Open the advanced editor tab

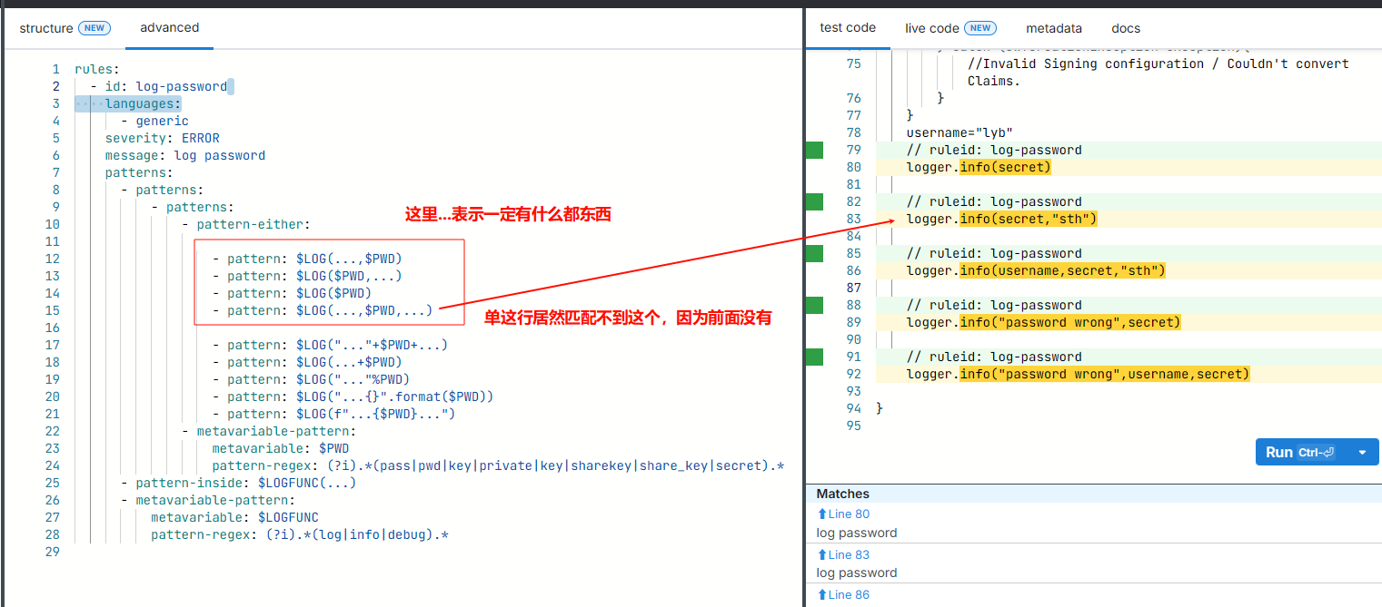(169, 27)
